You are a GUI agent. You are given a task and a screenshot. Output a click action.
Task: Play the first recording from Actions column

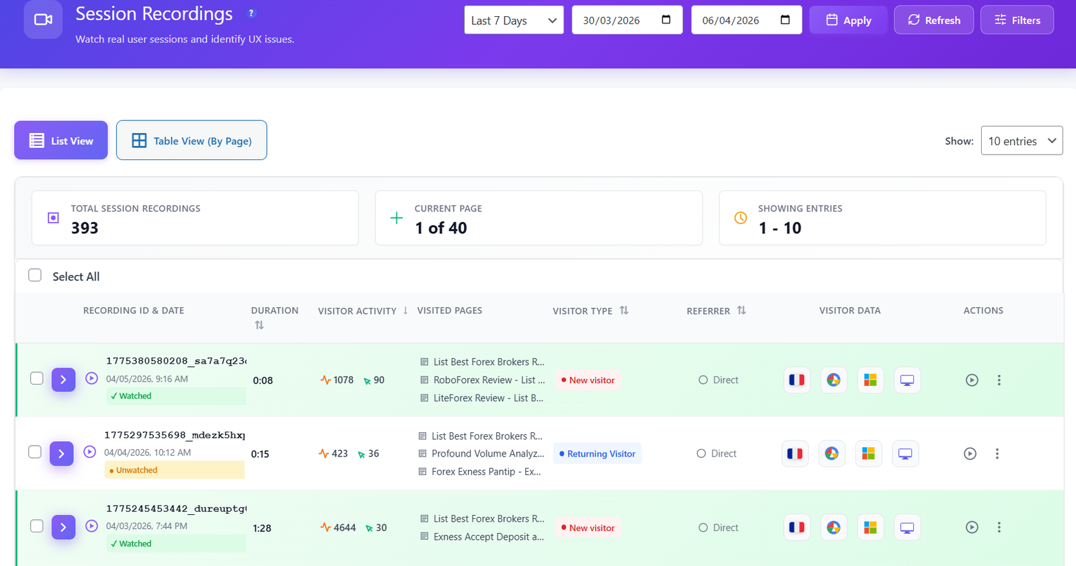(972, 380)
